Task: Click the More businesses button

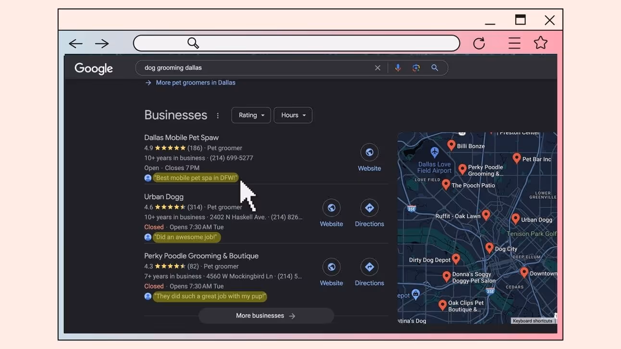Action: 266,316
